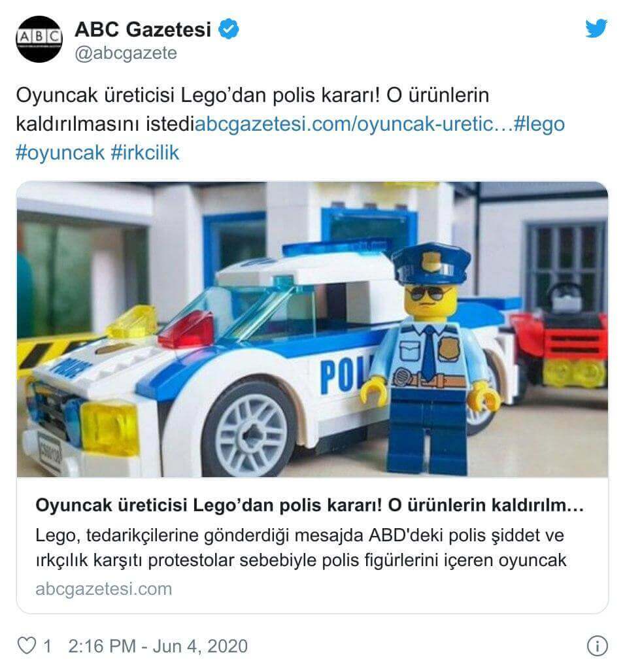Click the card description about Lego tedarikçilerine
This screenshot has height=672, width=625.
coord(301,548)
